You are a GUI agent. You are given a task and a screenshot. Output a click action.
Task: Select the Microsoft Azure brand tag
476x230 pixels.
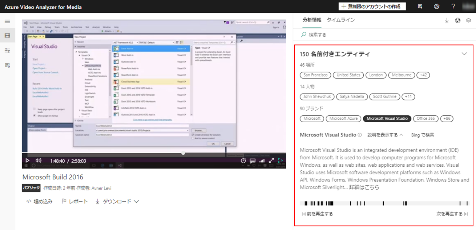[x=343, y=119]
